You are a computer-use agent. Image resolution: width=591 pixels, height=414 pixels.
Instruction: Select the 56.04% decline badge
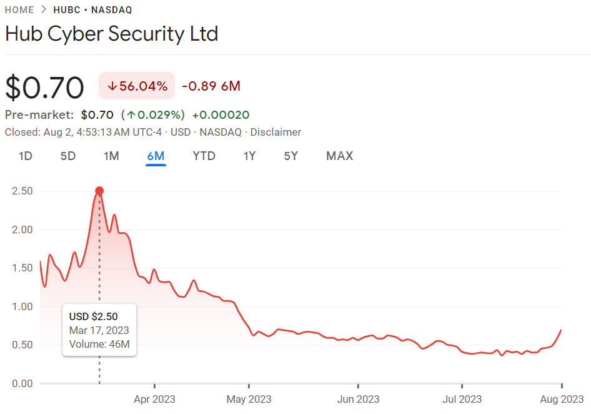coord(136,86)
